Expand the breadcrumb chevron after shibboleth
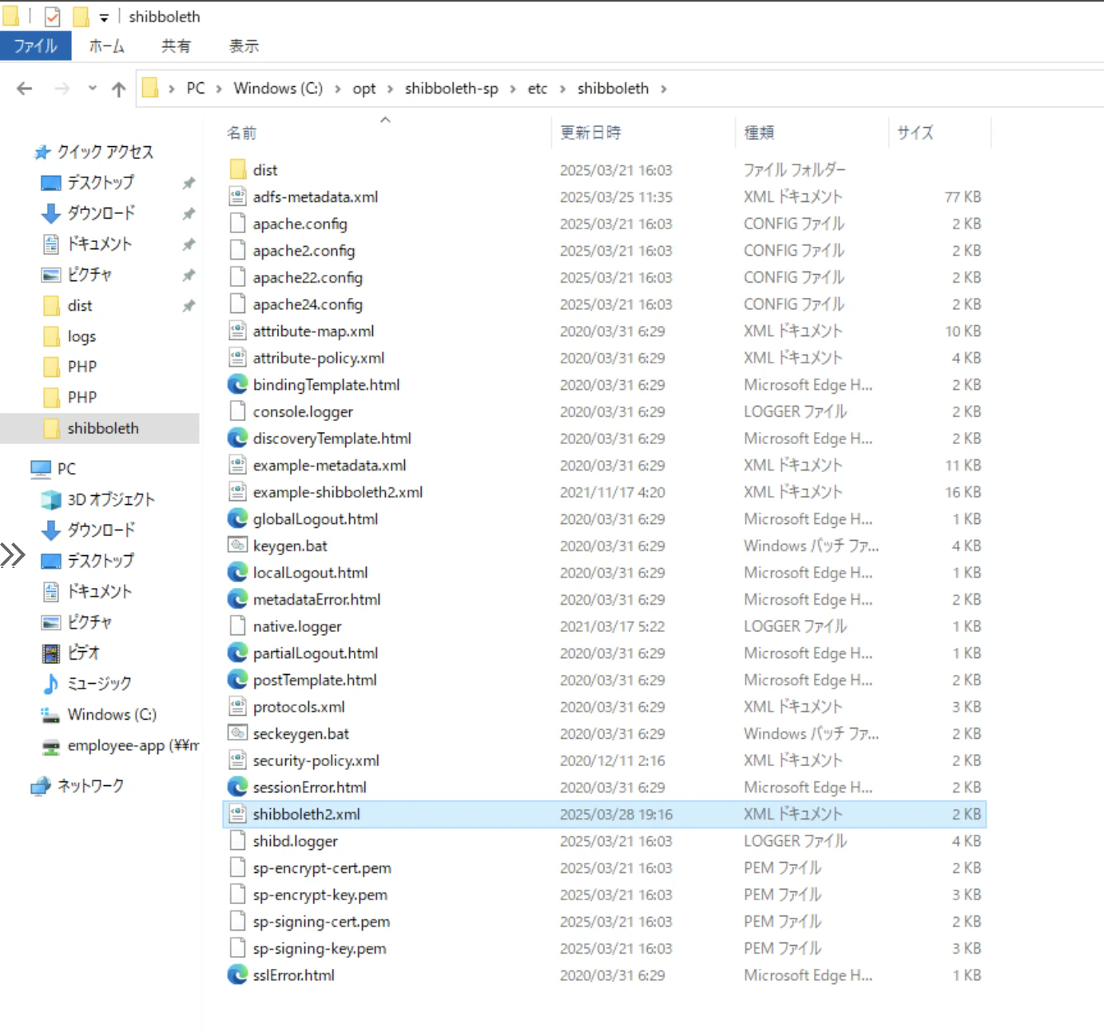 click(x=664, y=89)
